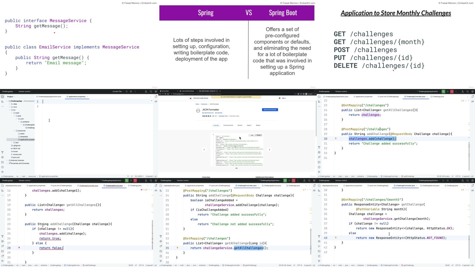Open IDE settings gear in application.properties window
475x267 pixels.
156,91
